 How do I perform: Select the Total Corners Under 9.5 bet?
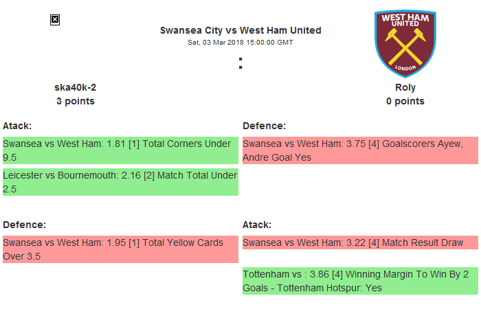coord(120,150)
